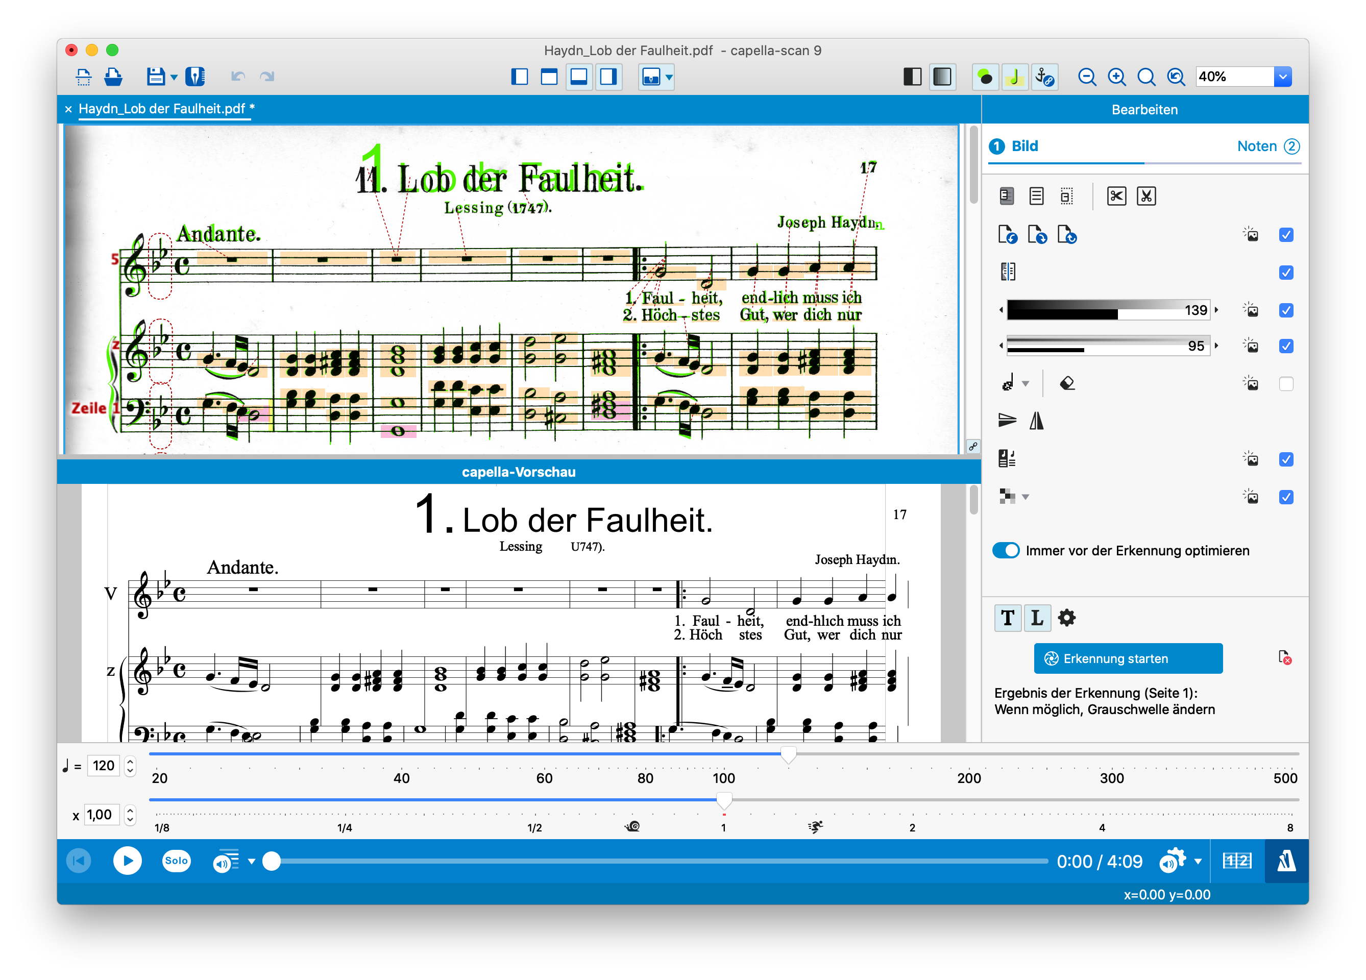Redo the last undone action
The height and width of the screenshot is (980, 1366).
click(267, 77)
